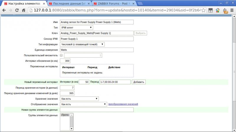Switch to the 'ZABBIX Forums - Post' tab

114,4
